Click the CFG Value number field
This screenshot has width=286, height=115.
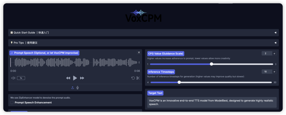click(267, 53)
